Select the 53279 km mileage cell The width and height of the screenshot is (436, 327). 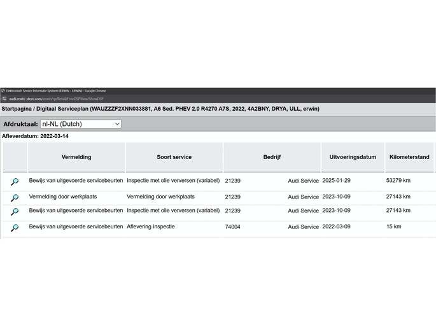(x=398, y=181)
